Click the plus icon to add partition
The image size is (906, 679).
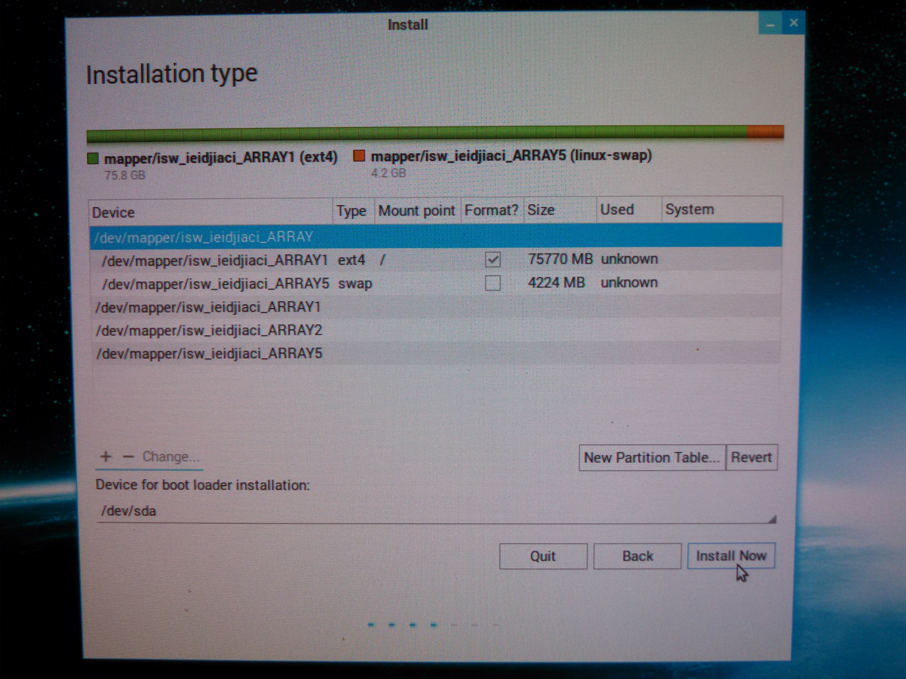(x=106, y=456)
